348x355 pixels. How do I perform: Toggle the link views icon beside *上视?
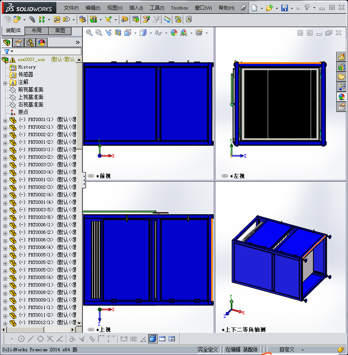[91, 330]
